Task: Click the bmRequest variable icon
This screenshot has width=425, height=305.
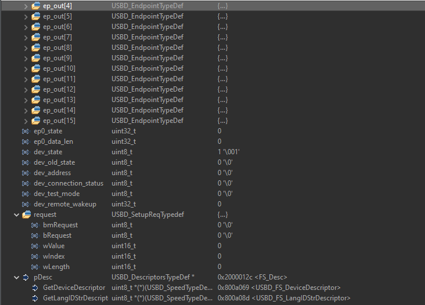Action: pyautogui.click(x=35, y=225)
